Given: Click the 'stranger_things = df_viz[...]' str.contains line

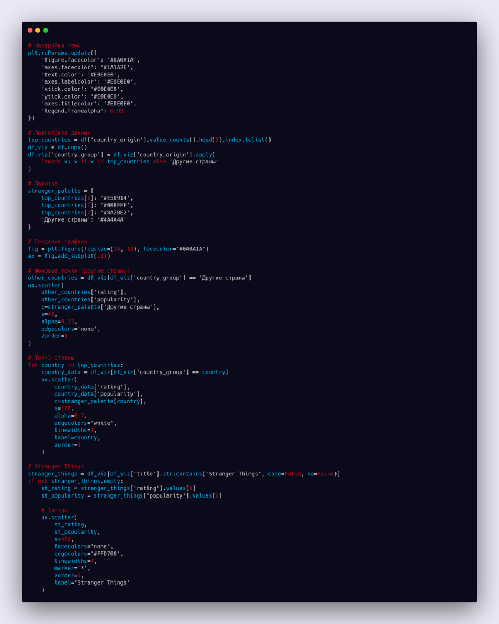Looking at the screenshot, I should (184, 474).
